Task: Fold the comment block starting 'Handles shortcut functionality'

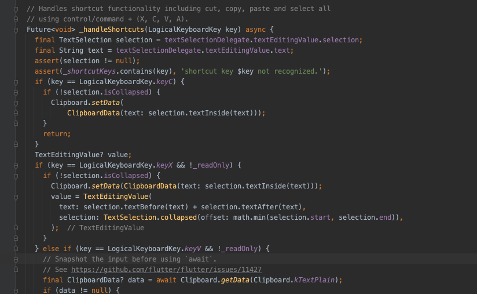Action: point(16,9)
